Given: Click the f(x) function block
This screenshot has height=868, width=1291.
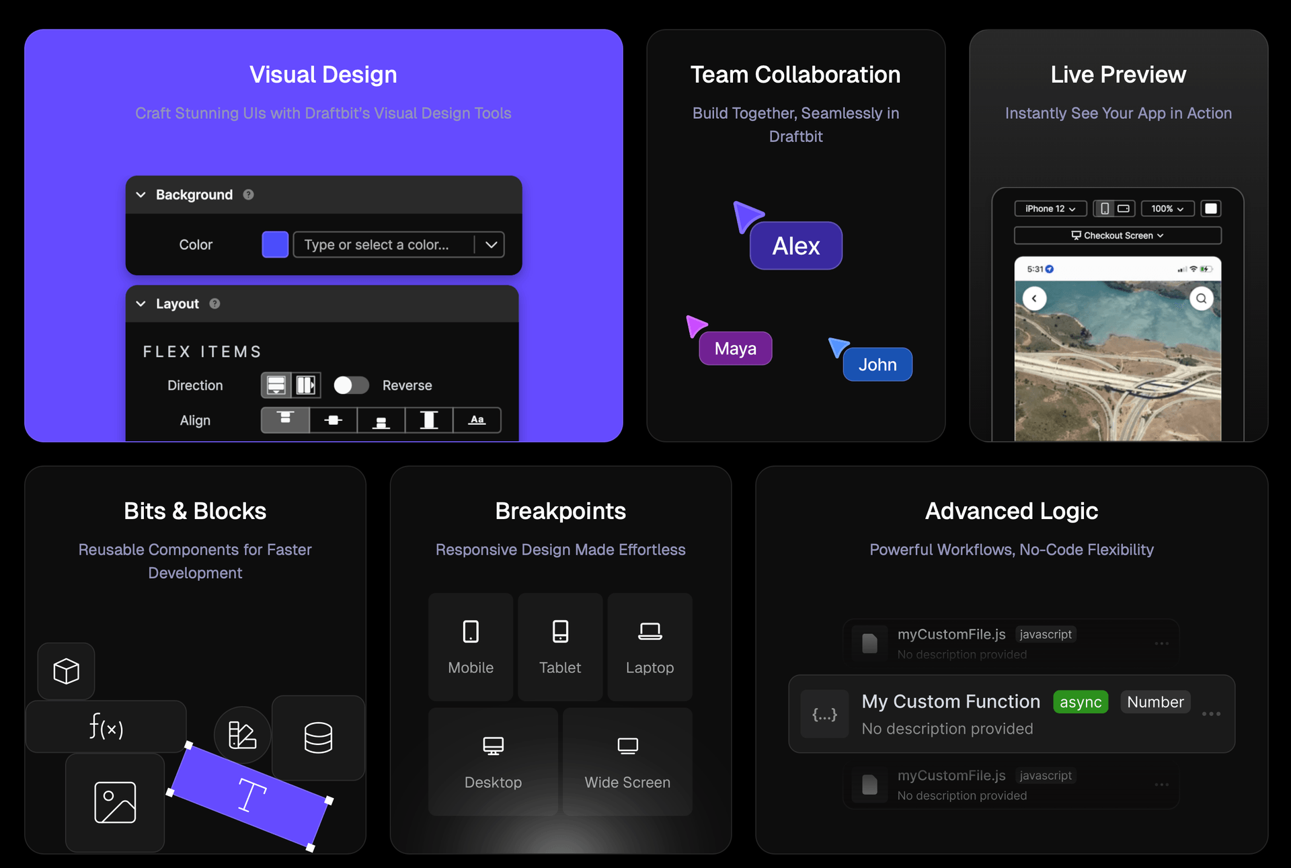Looking at the screenshot, I should pyautogui.click(x=106, y=727).
